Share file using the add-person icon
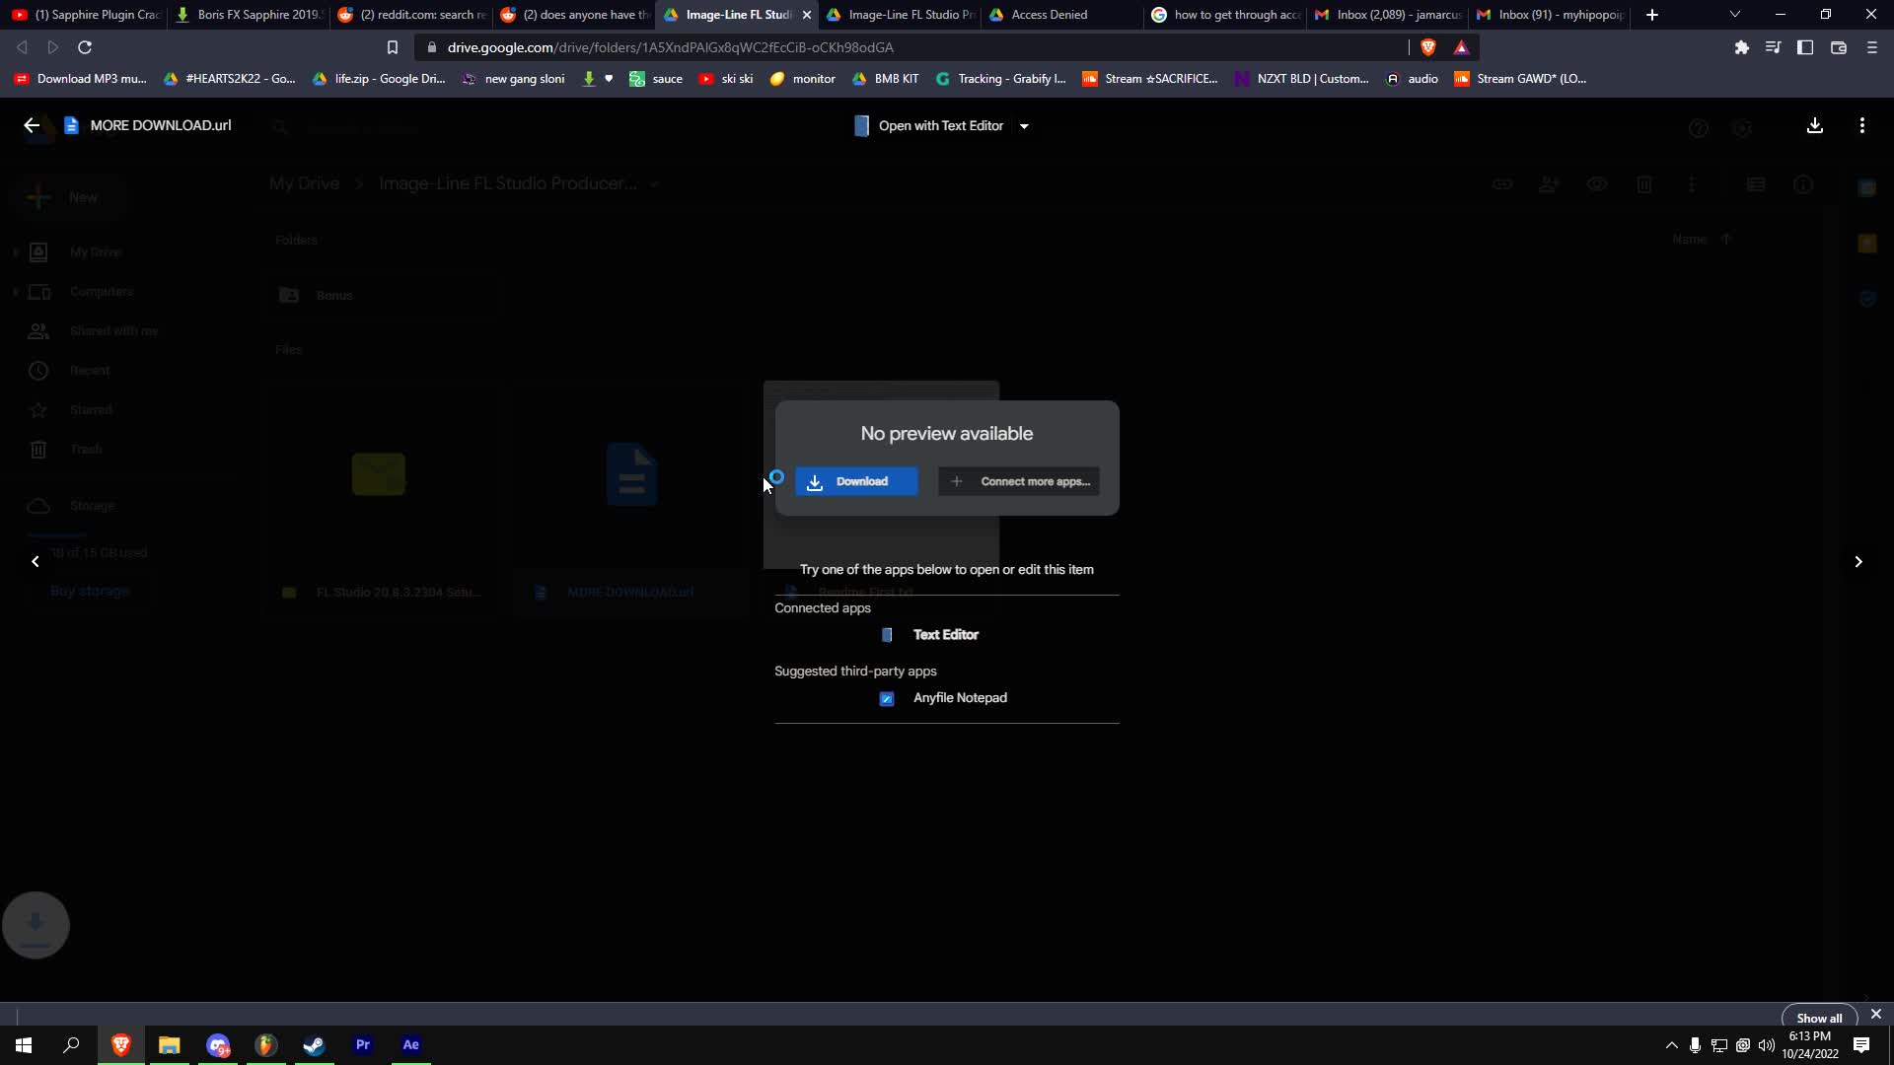Screen dimensions: 1894x1065 pyautogui.click(x=1549, y=183)
